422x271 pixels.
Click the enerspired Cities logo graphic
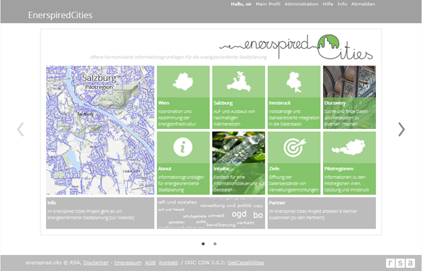click(296, 47)
